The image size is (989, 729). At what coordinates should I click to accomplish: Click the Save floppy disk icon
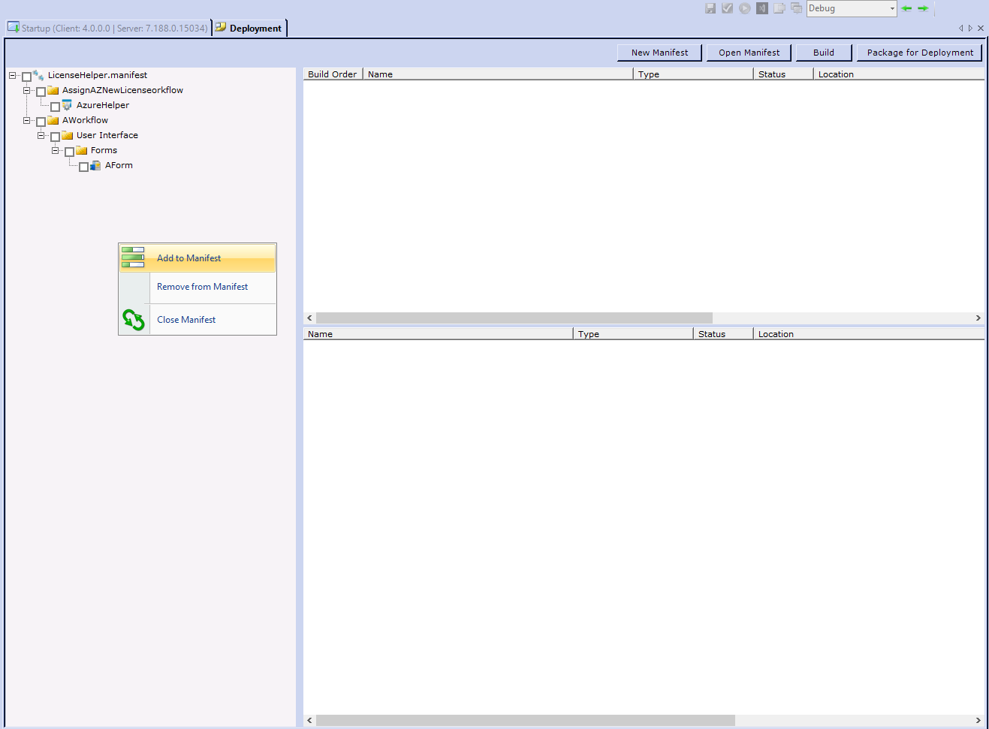[710, 8]
